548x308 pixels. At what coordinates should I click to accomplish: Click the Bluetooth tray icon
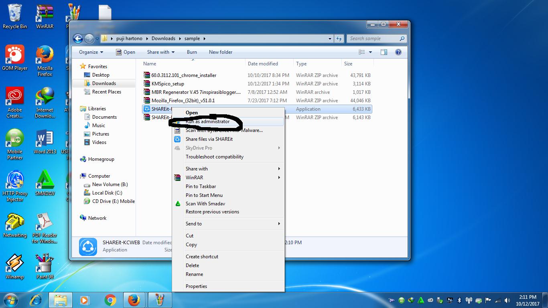pos(459,300)
